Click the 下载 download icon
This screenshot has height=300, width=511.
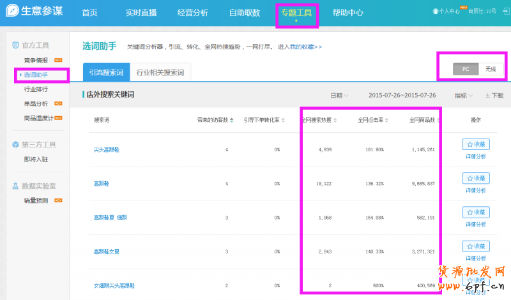[487, 96]
